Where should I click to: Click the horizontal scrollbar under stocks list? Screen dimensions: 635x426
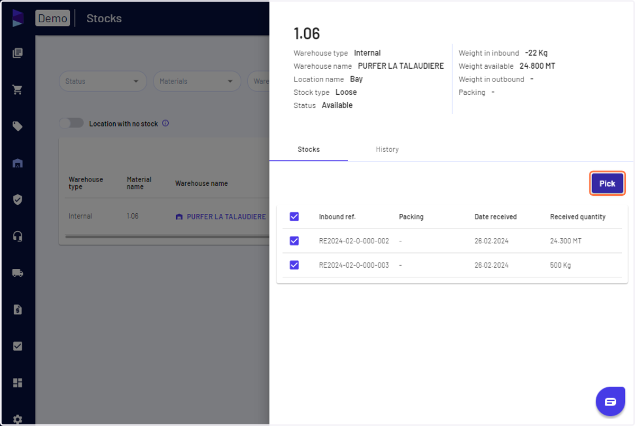tap(167, 237)
